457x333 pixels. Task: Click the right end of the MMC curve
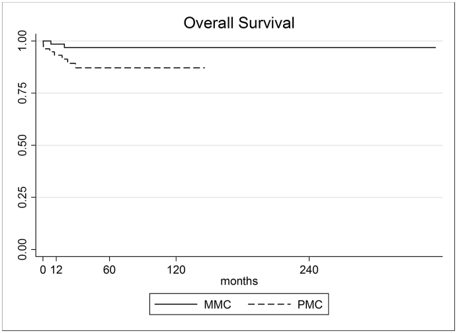click(435, 48)
